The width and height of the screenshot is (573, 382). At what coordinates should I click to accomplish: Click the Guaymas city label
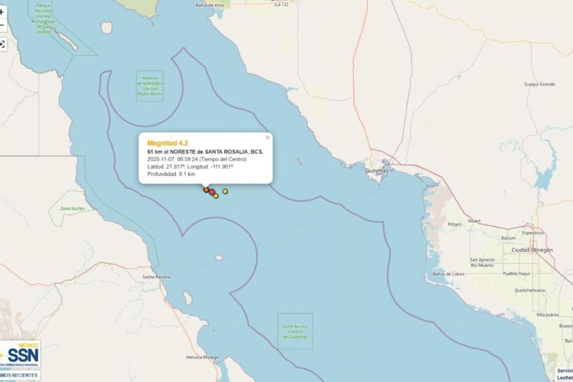coord(377,170)
